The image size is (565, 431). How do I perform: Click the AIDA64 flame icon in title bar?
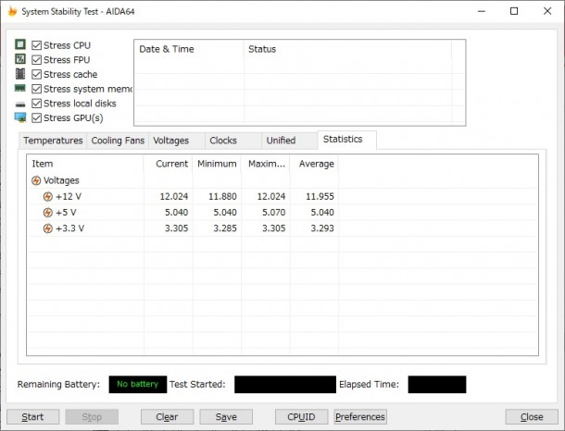[12, 11]
